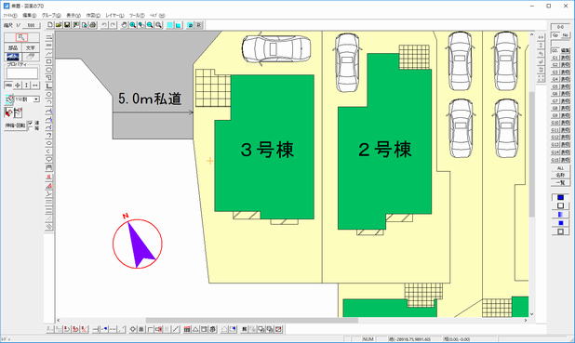
Task: Select the rectangle drawing tool in vertical toolbar
Action: tap(48, 61)
